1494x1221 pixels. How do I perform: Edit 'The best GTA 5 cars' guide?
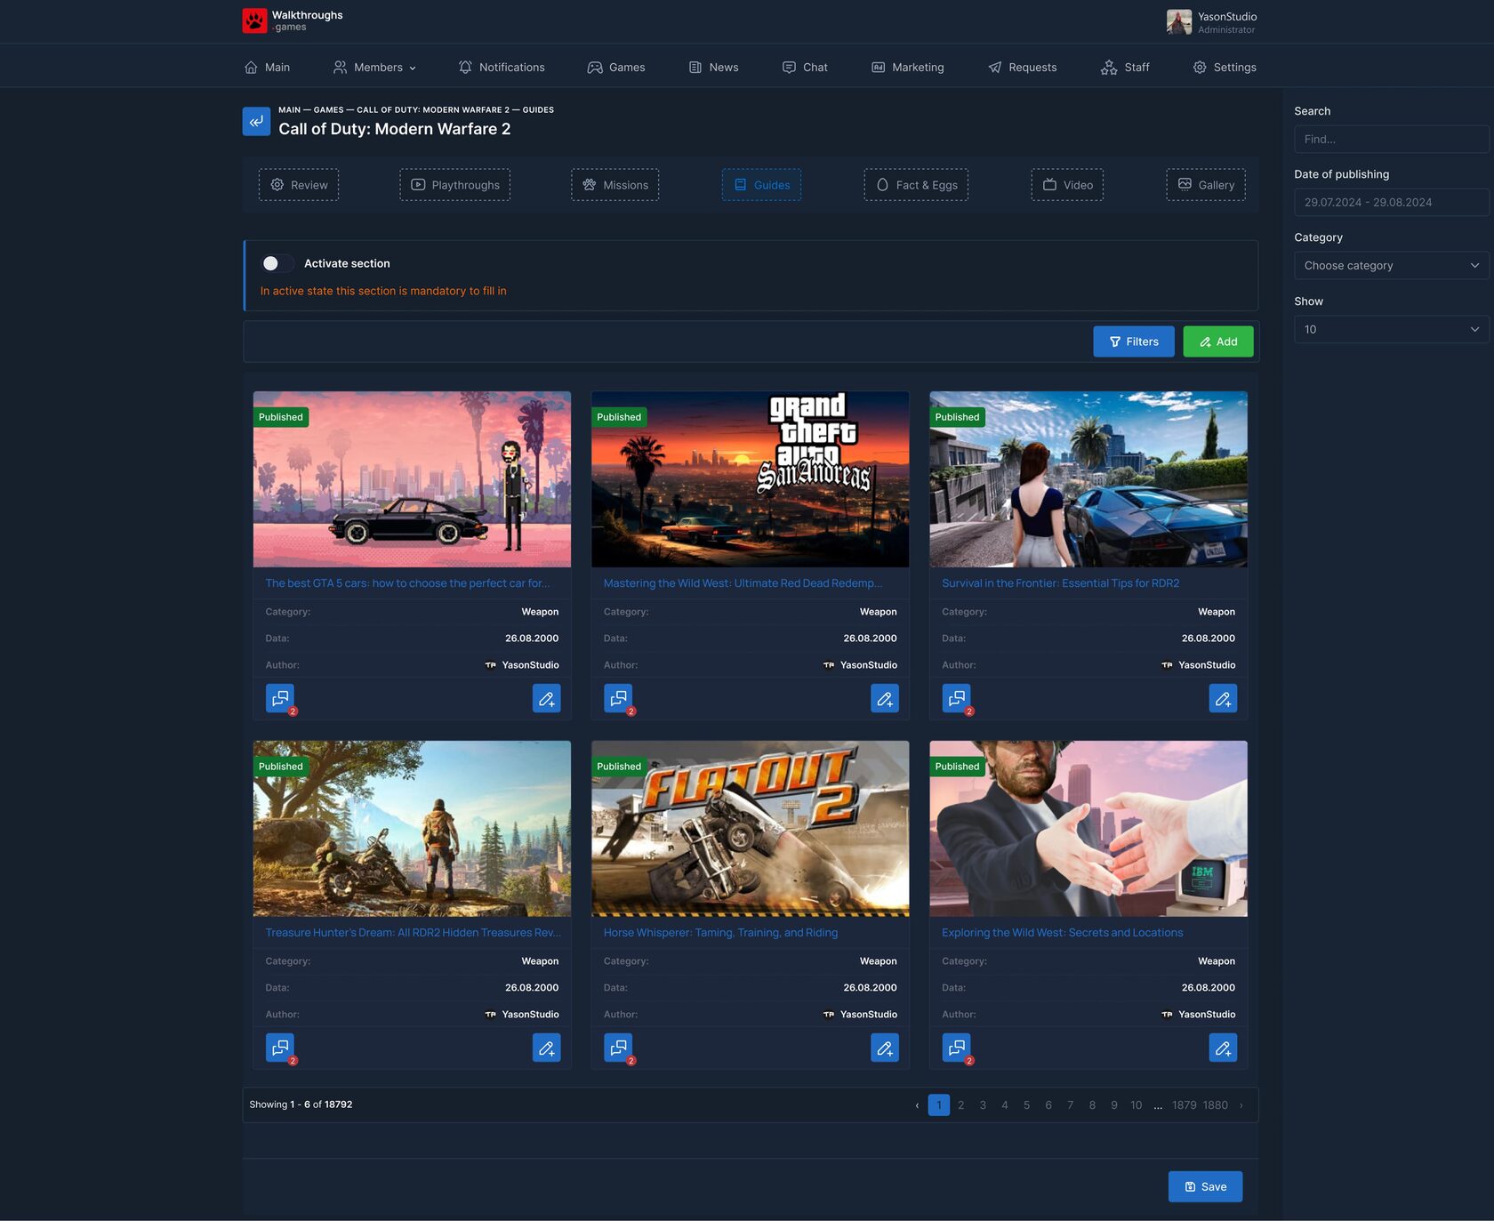[x=546, y=698]
